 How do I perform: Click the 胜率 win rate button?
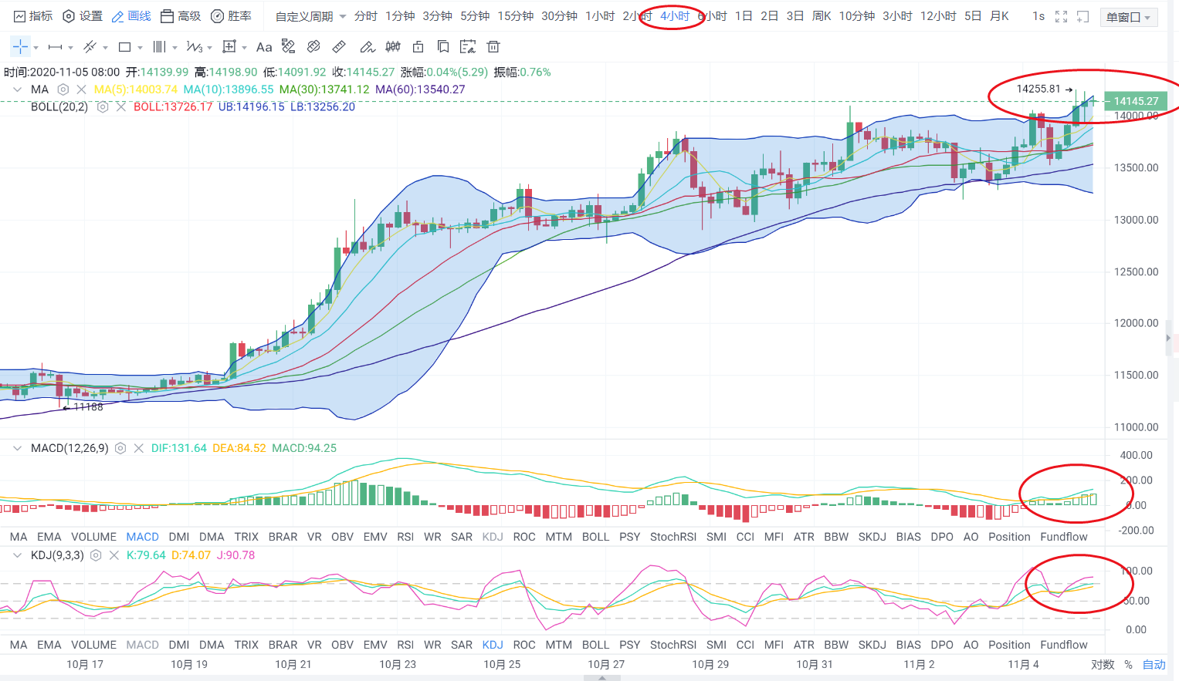click(x=232, y=16)
